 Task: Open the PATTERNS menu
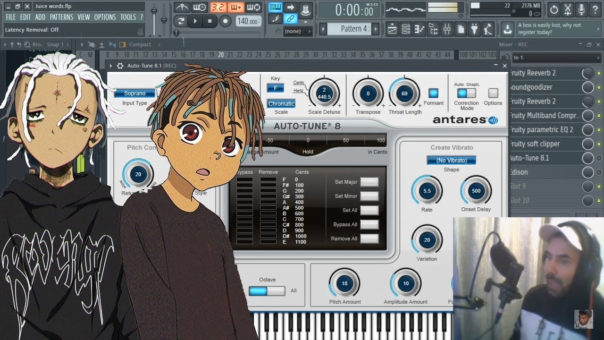click(x=61, y=17)
